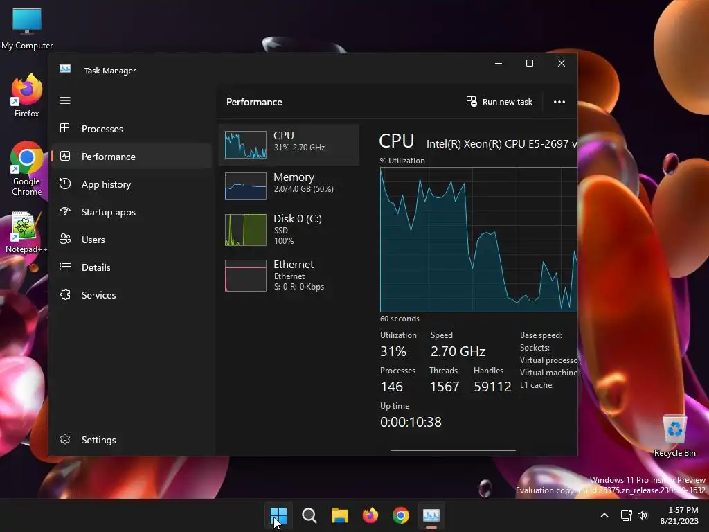This screenshot has width=709, height=532.
Task: Open File Explorer from the taskbar
Action: 339,515
